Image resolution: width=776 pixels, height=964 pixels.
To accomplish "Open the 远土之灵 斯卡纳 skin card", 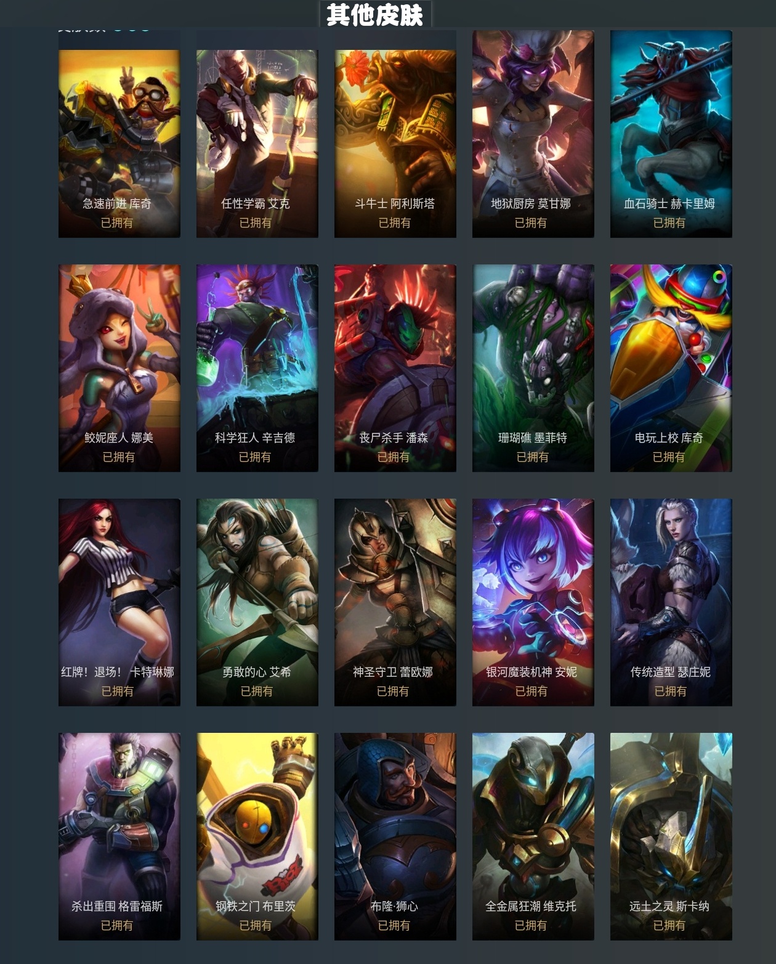I will pos(671,836).
